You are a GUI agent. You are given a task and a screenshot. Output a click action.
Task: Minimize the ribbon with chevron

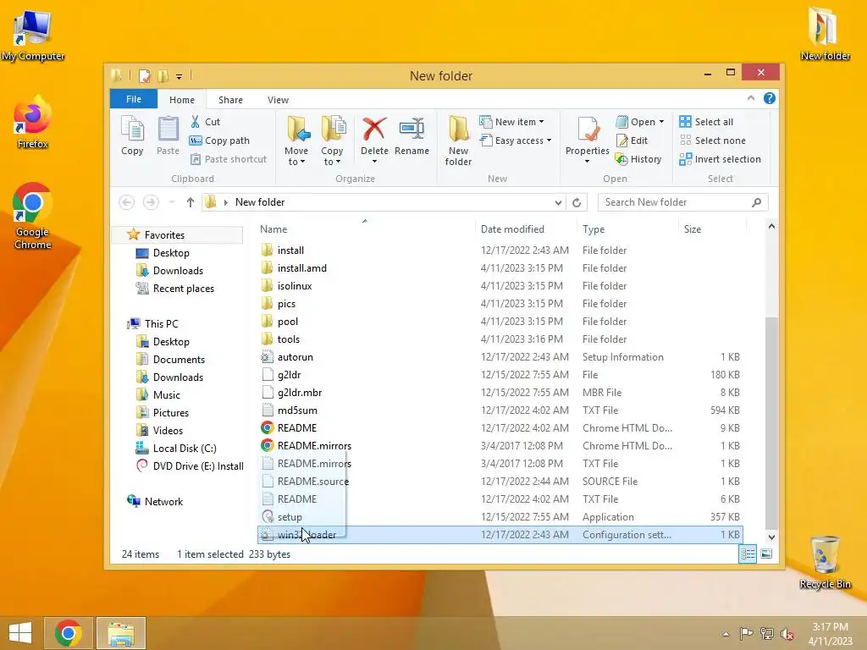[x=750, y=98]
